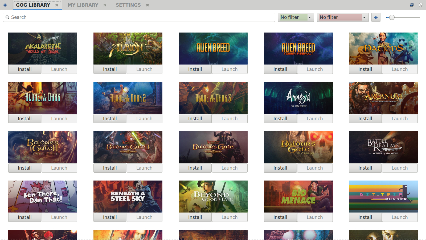Install Arcanum
The height and width of the screenshot is (240, 426).
[x=365, y=119]
